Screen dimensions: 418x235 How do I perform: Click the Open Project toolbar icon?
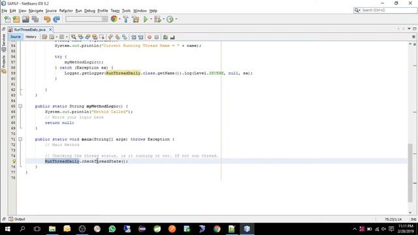pyautogui.click(x=25, y=19)
